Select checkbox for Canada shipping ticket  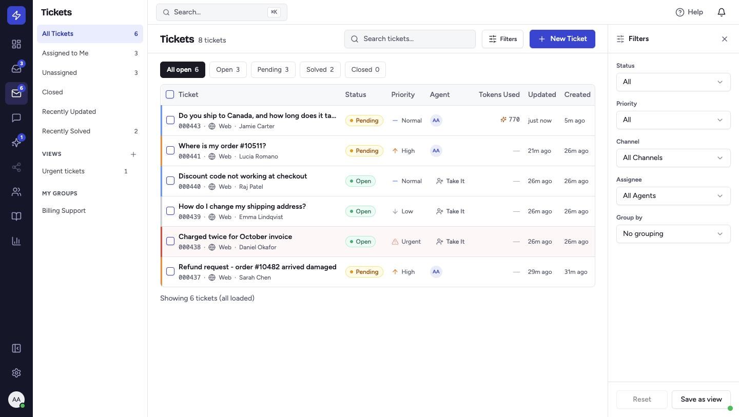click(x=170, y=120)
